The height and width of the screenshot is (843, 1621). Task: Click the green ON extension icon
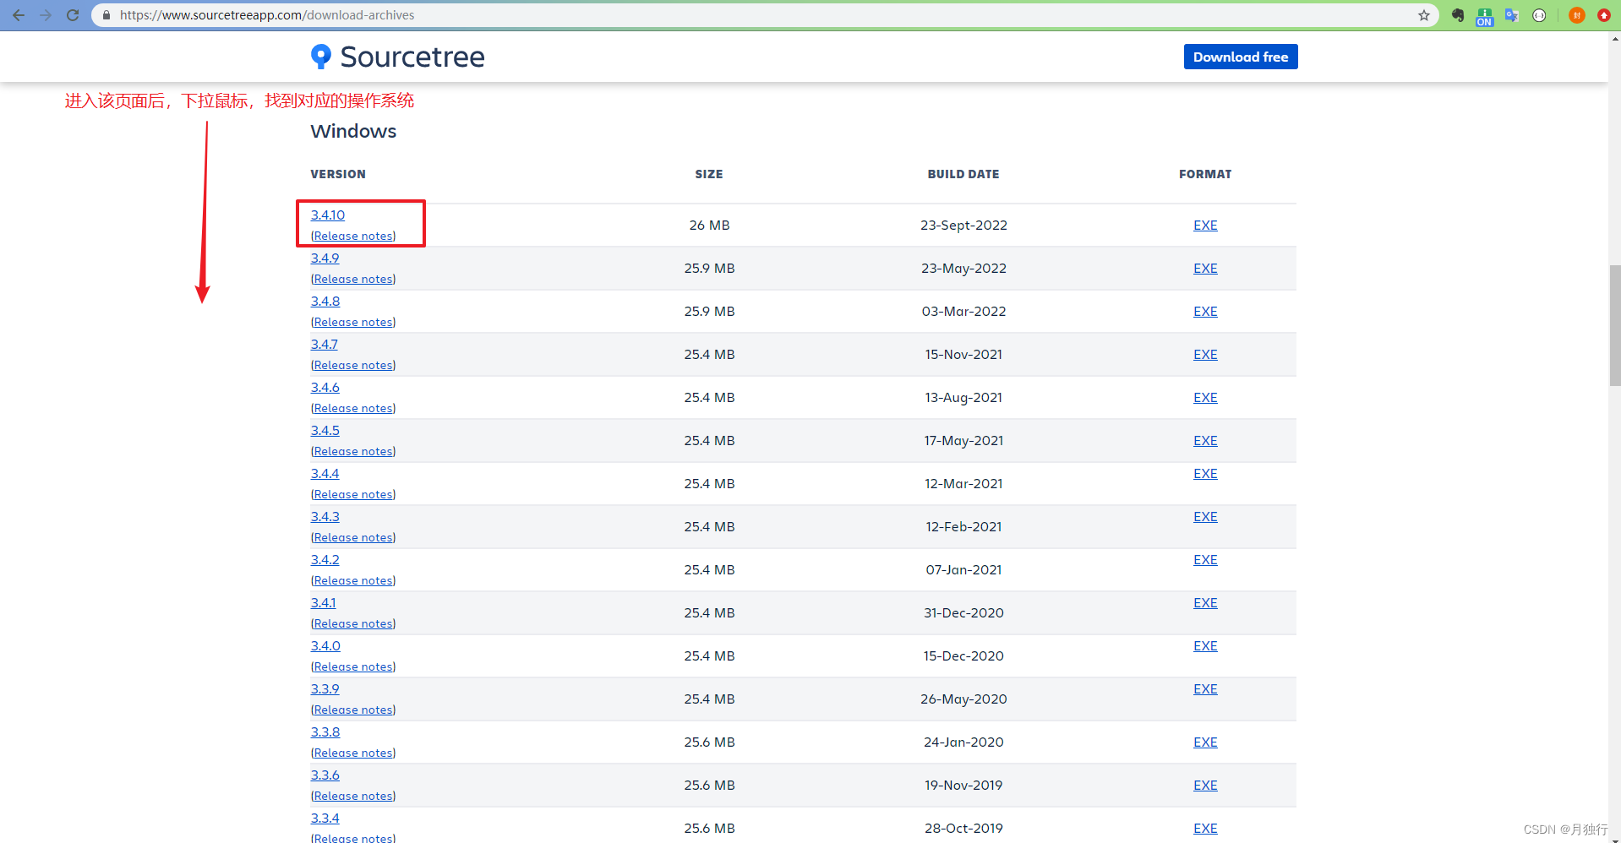(1485, 17)
